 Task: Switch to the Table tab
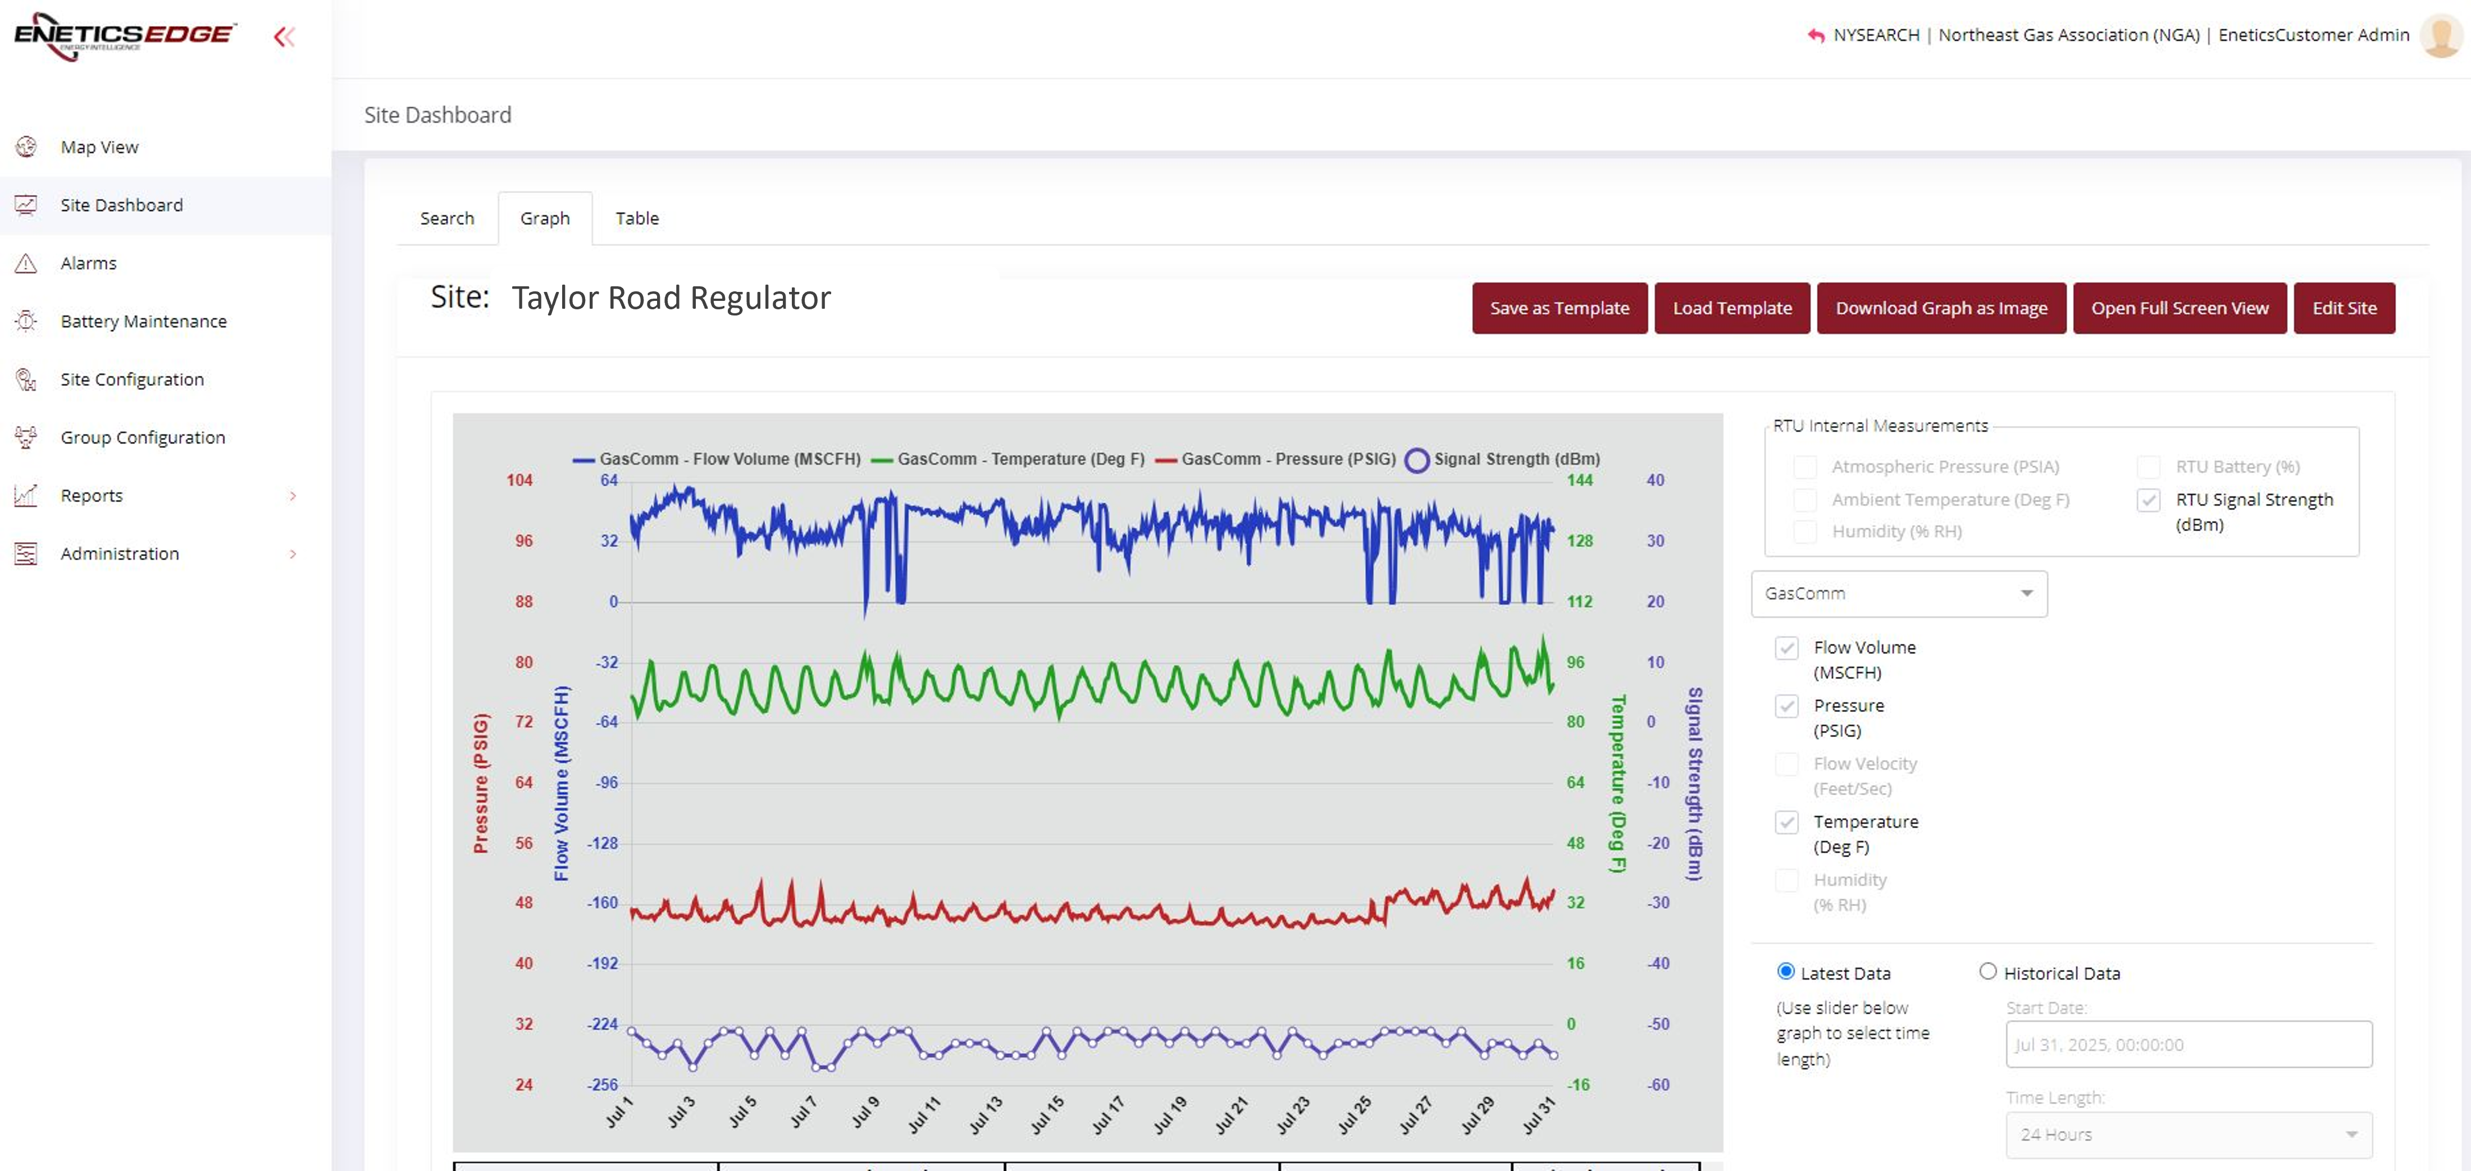[x=637, y=219]
